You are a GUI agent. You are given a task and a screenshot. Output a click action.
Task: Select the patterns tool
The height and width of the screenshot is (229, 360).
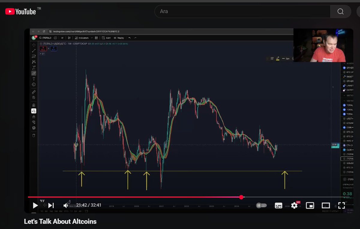coord(34,62)
